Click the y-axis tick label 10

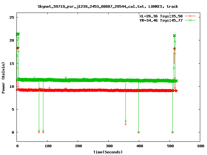pos(12,87)
